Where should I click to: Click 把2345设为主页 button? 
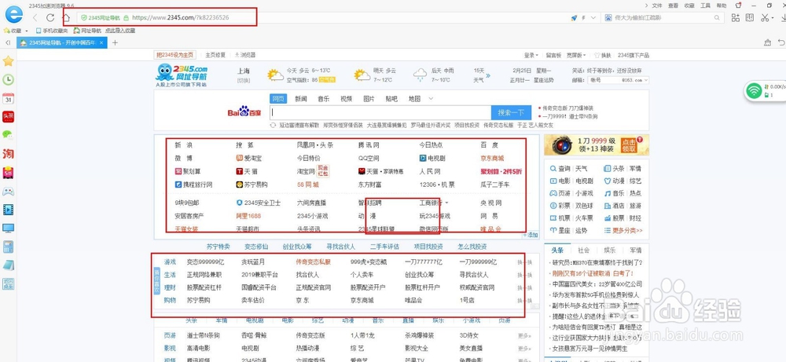175,55
